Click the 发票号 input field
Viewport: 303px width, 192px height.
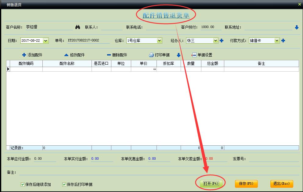point(274,159)
